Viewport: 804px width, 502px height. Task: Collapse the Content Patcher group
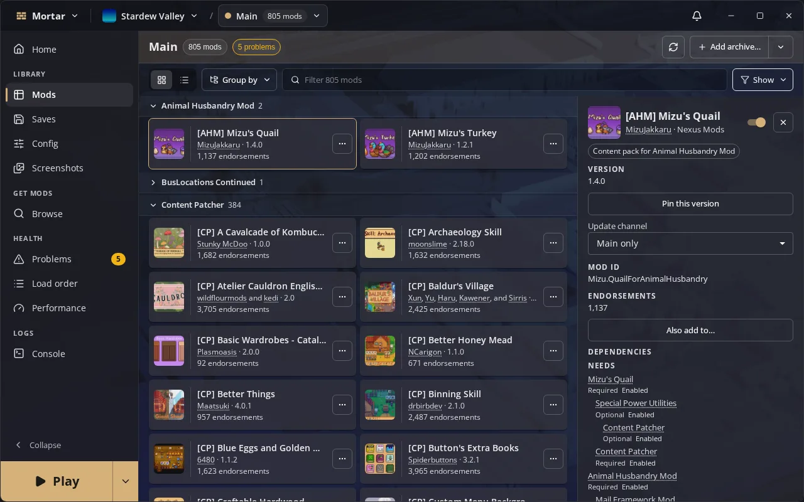click(153, 205)
